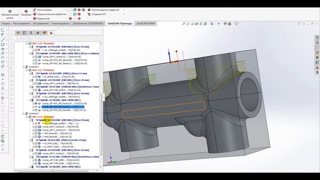This screenshot has width=320, height=180.
Task: Click the tree vertical scrollbar down arrow
Action: point(100,166)
